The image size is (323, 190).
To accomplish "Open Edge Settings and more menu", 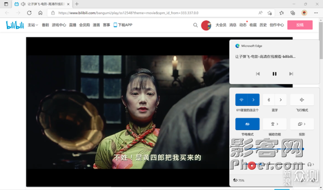I will click(x=316, y=13).
